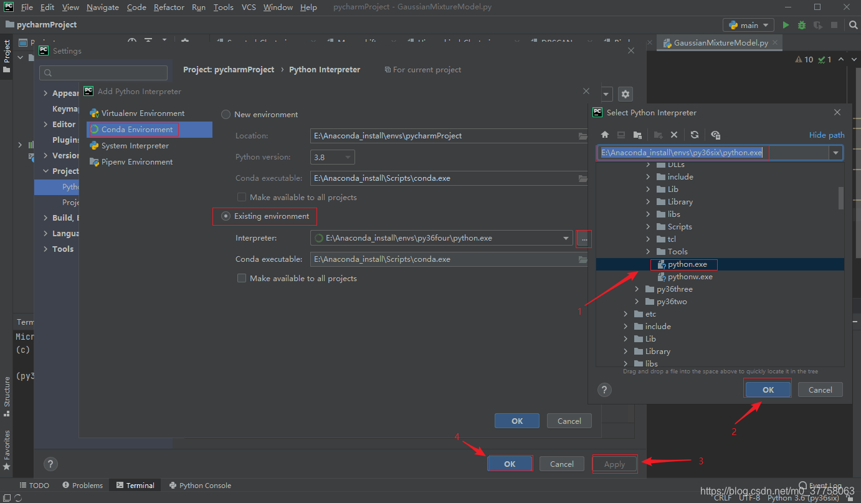Close the GaussianMixtureModel.py editor tab

coord(775,43)
